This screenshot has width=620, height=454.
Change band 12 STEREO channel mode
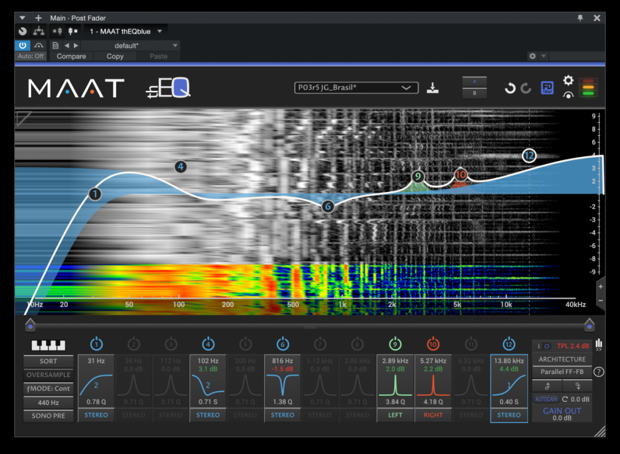coord(509,415)
